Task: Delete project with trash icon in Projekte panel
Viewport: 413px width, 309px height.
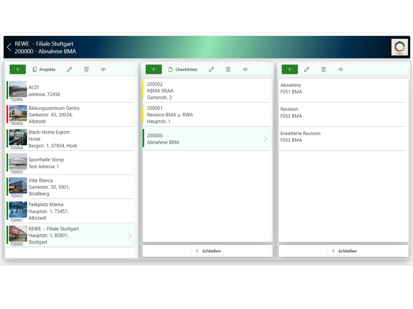Action: (86, 69)
